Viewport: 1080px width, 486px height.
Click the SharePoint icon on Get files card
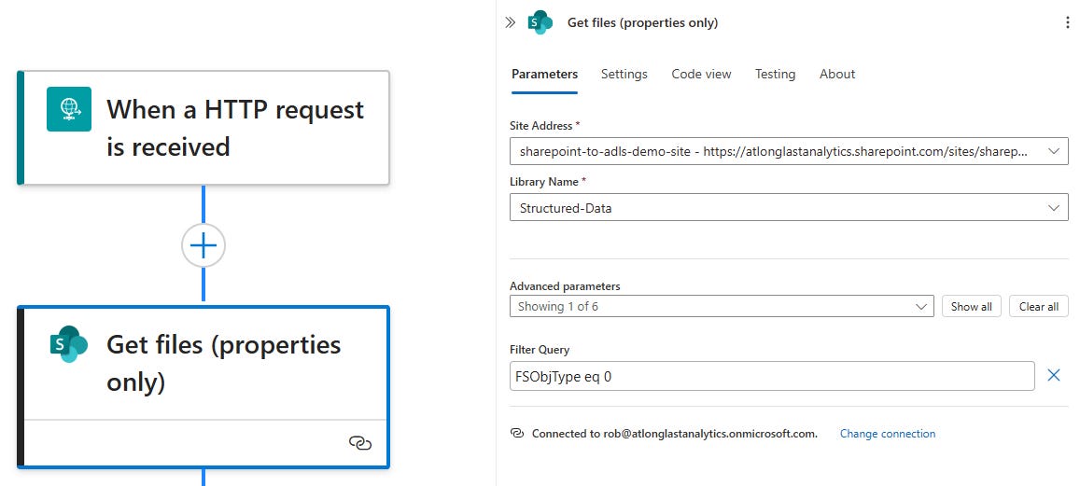[x=69, y=343]
